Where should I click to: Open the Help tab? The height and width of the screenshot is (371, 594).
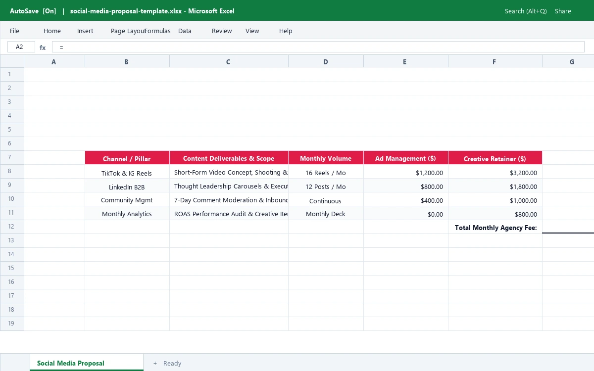pyautogui.click(x=286, y=31)
